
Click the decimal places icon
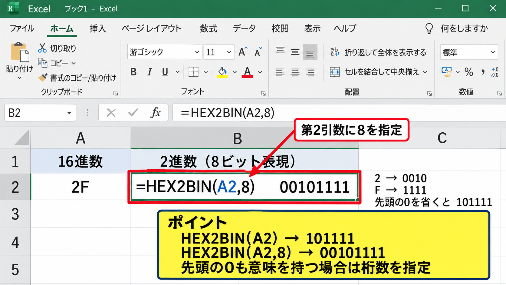[495, 72]
